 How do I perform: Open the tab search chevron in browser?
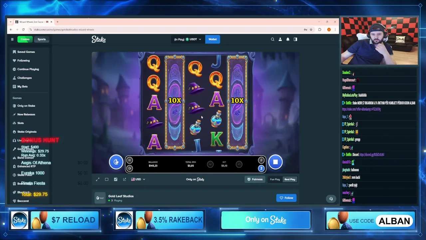tap(11, 22)
